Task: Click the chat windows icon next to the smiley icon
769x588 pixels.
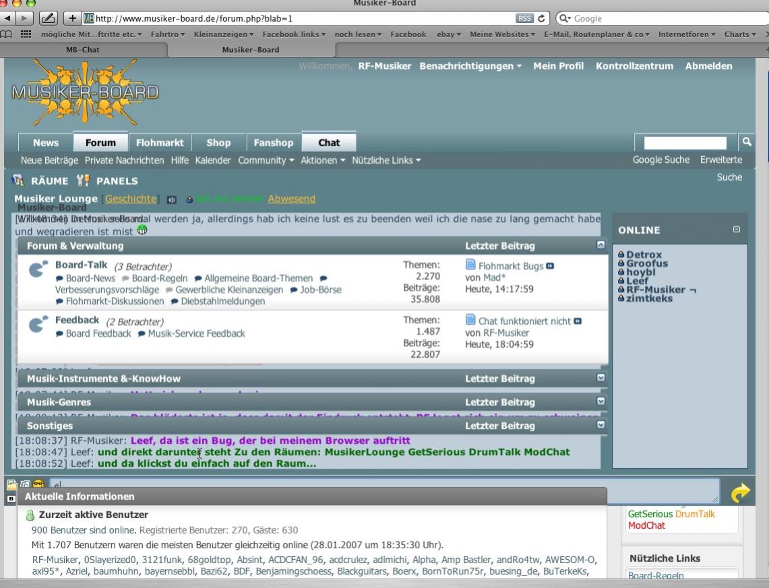Action: click(25, 484)
